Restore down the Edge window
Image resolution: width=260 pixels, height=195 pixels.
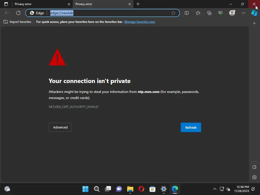coord(242,4)
